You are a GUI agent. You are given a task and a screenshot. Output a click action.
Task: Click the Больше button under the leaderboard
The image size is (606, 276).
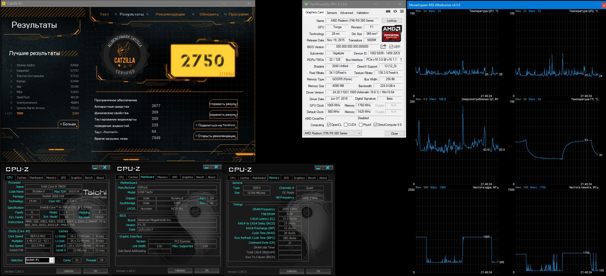coord(68,124)
